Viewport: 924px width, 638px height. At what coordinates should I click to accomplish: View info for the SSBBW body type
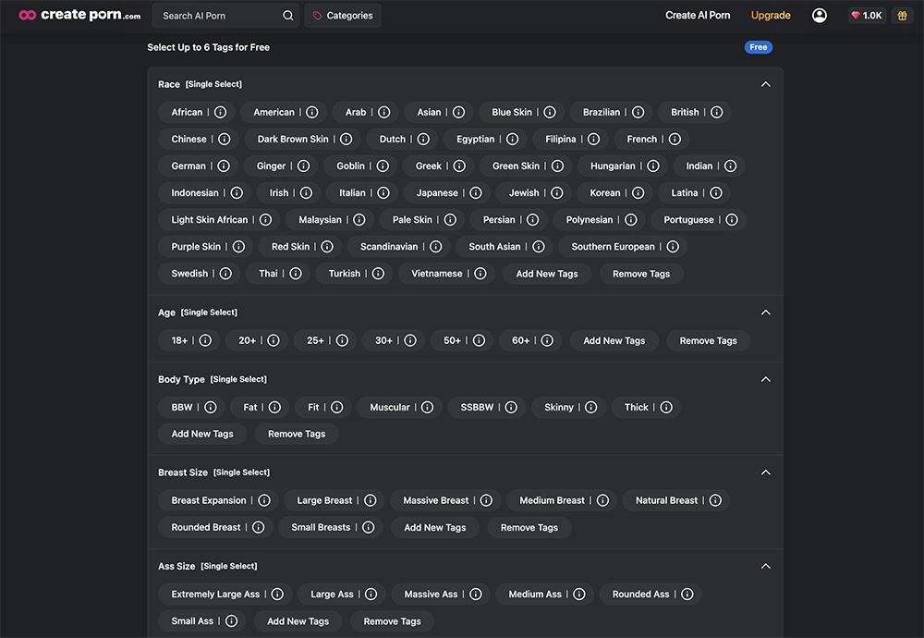click(x=511, y=407)
